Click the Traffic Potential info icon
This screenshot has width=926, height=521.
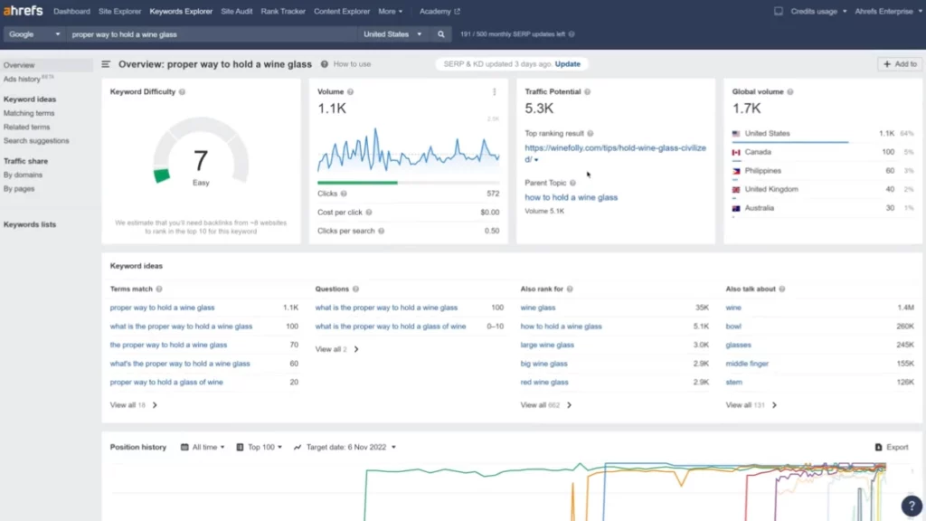coord(587,91)
